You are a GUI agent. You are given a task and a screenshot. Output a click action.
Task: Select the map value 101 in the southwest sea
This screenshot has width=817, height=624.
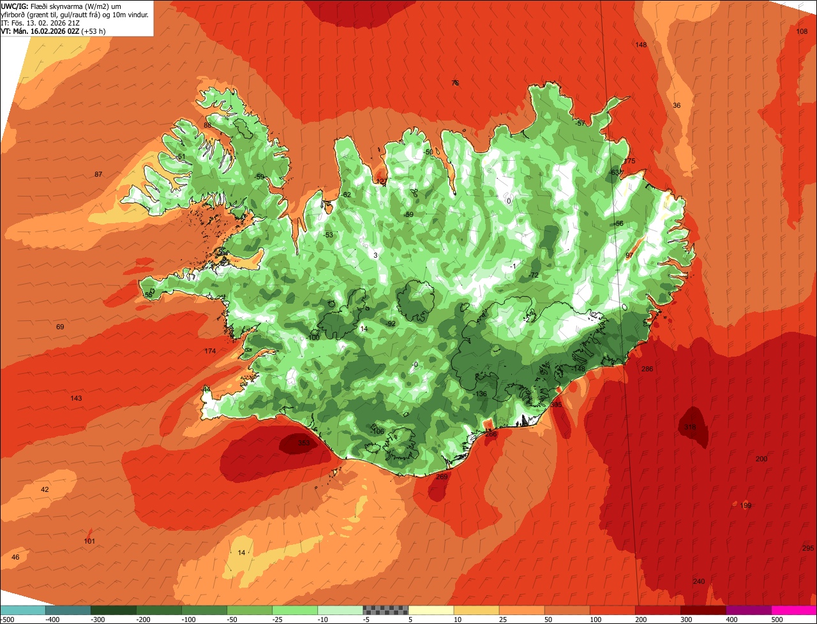89,542
